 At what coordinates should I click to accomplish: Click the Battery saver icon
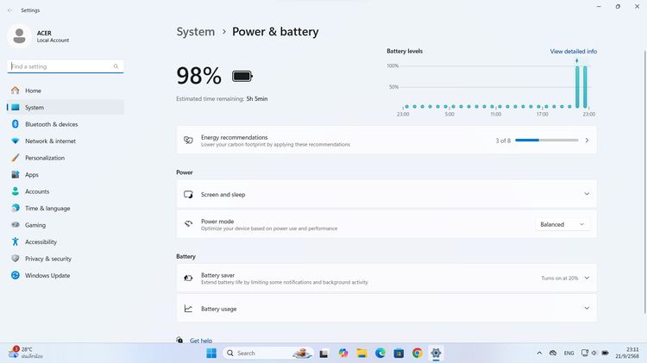[188, 278]
